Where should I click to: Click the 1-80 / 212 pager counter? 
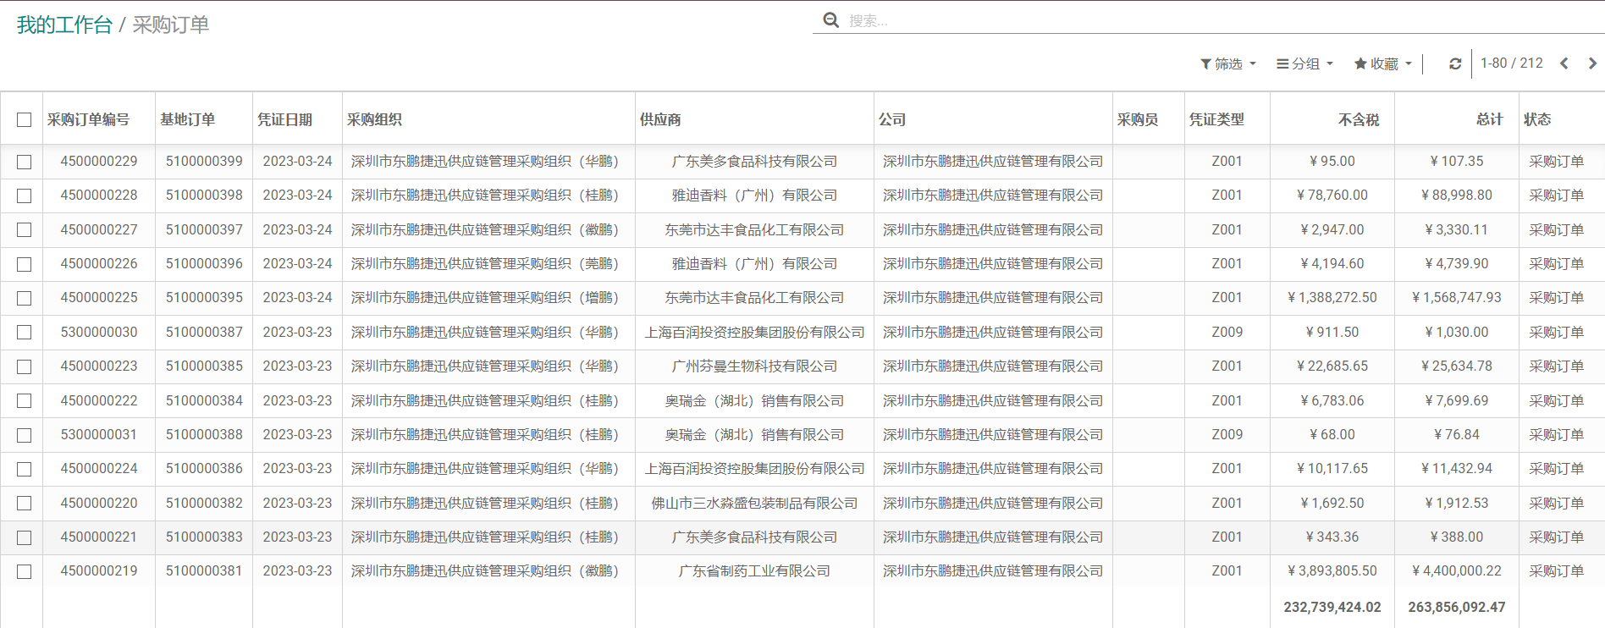(x=1511, y=63)
